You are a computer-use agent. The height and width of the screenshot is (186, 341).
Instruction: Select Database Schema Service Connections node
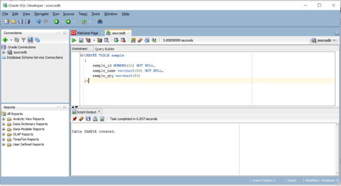pyautogui.click(x=35, y=57)
